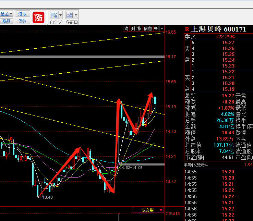Viewport: 253px width, 221px height.
Task: Click the 13.72 price axis label
Action: [x=171, y=182]
